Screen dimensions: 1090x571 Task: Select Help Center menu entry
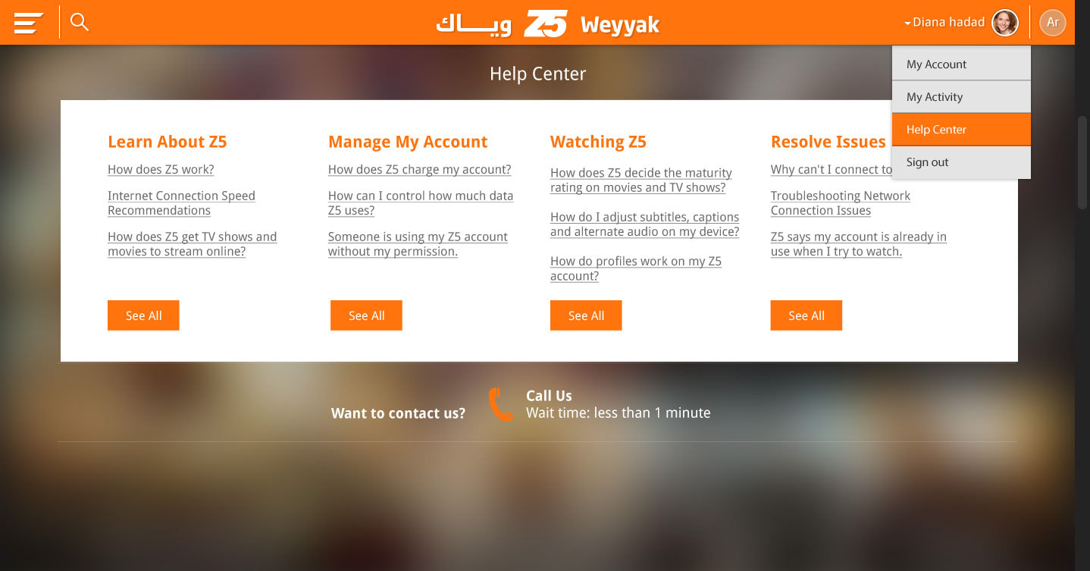click(961, 130)
